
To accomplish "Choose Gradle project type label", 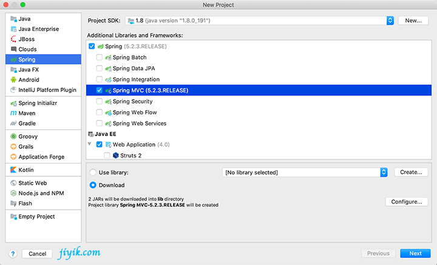I will tap(27, 123).
